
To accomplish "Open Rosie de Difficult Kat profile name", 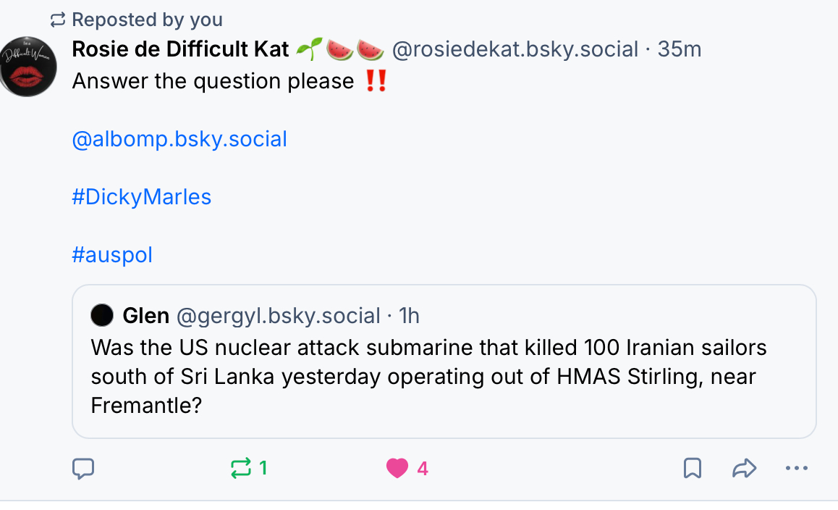I will pos(181,49).
